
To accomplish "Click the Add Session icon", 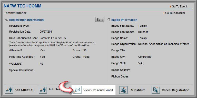I will [43, 90].
